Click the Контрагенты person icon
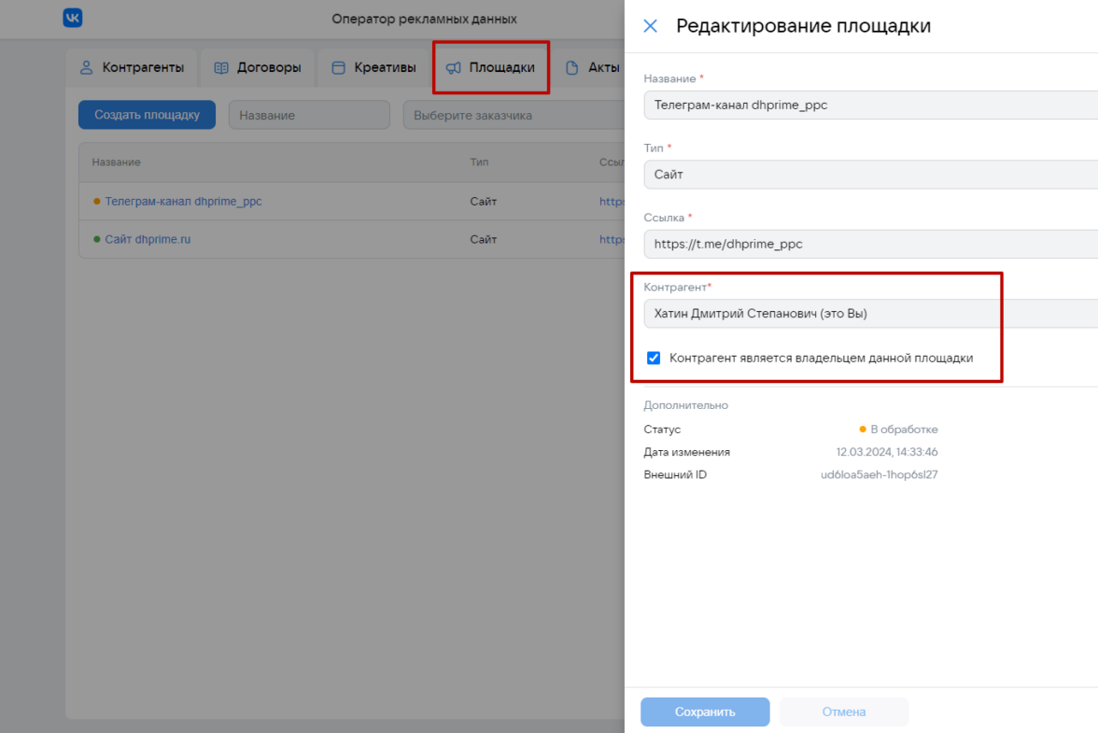 click(x=87, y=67)
